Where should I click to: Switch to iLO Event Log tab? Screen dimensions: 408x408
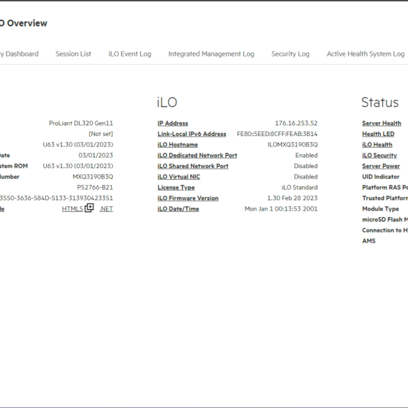[130, 54]
